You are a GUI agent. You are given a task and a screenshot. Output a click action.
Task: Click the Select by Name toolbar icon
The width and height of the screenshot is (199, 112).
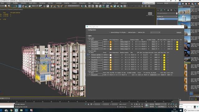click(x=9, y=6)
